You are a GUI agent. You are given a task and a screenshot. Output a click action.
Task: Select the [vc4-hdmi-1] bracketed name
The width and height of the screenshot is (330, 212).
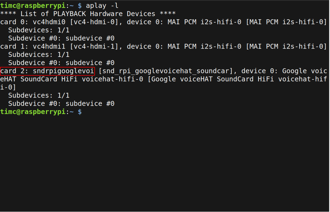(x=96, y=46)
